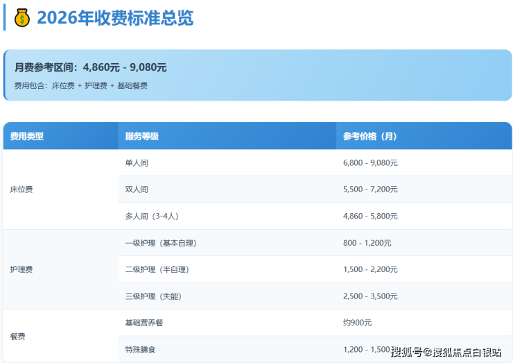Viewport: 513px width, 363px height.
Task: Click the 双人间 service row
Action: (137, 189)
